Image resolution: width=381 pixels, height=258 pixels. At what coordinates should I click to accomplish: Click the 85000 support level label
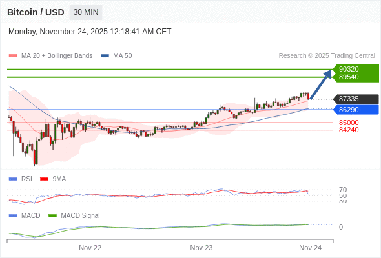coord(349,123)
